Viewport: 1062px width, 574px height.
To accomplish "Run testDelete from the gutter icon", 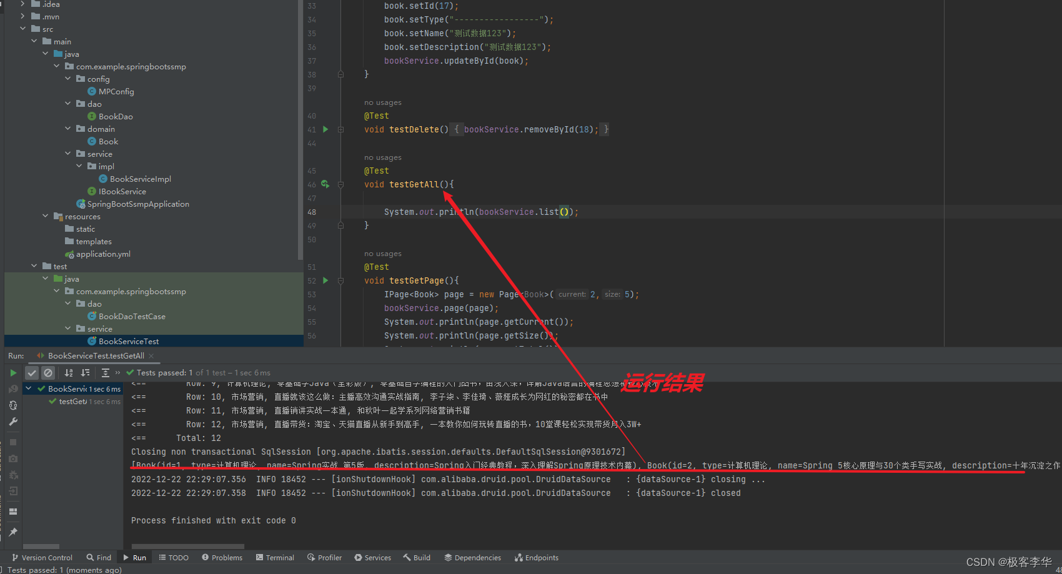I will point(325,129).
